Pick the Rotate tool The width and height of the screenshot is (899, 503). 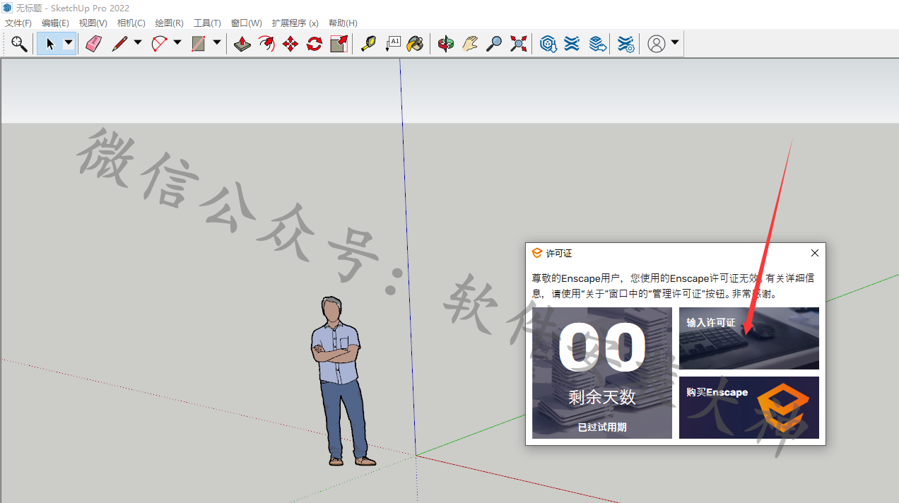point(315,44)
